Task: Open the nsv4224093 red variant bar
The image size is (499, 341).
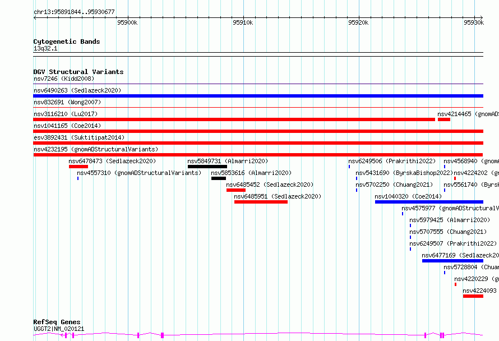Action: pyautogui.click(x=473, y=296)
